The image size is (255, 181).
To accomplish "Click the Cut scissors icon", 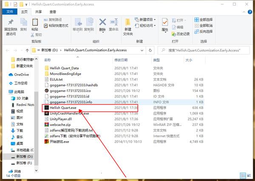I will pos(32,34).
